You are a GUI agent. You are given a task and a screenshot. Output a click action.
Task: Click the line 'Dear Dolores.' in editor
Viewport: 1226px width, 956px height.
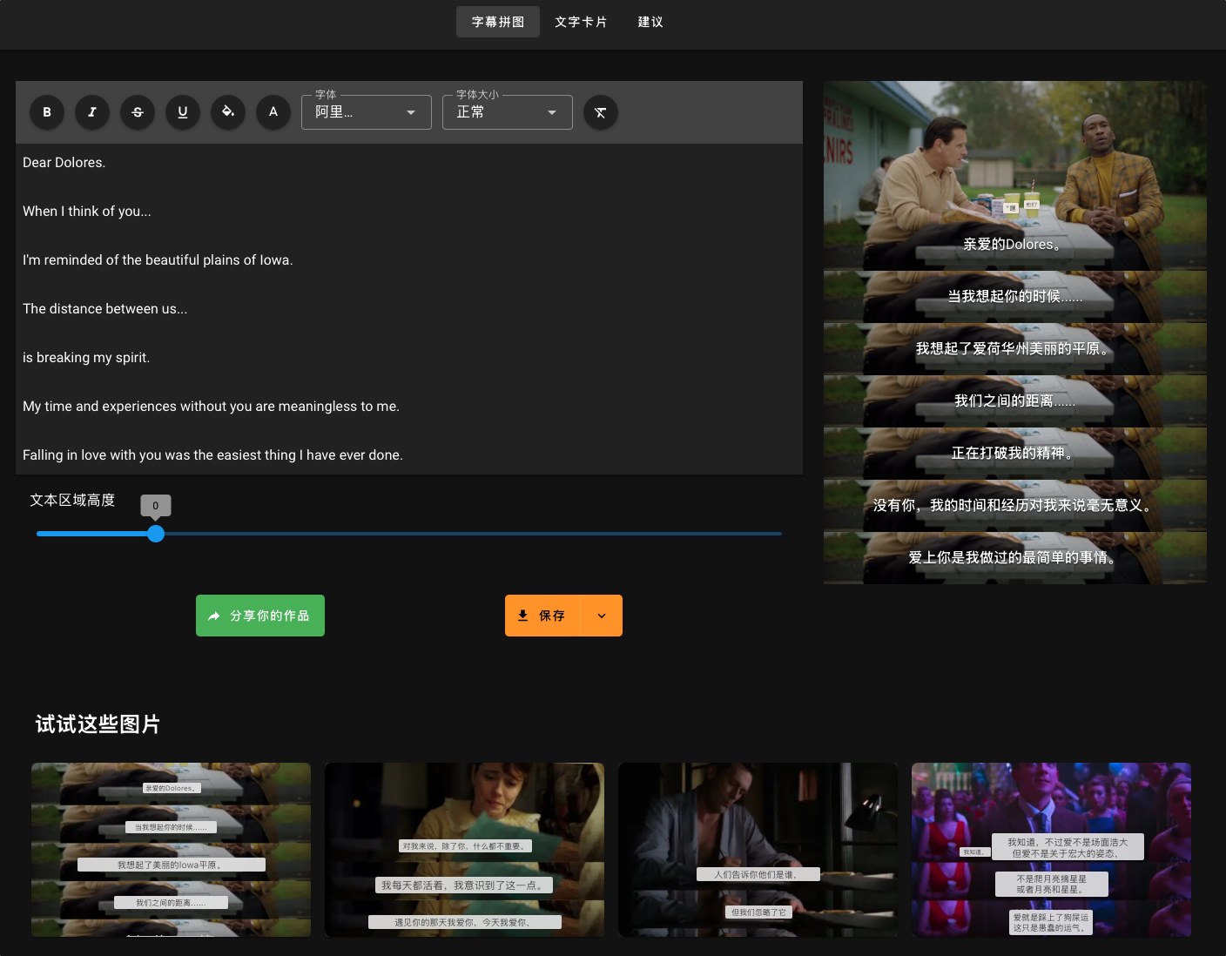click(64, 163)
